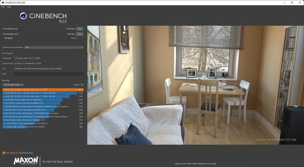
Task: Start the CPU (Multi Core) test
Action: pos(80,29)
